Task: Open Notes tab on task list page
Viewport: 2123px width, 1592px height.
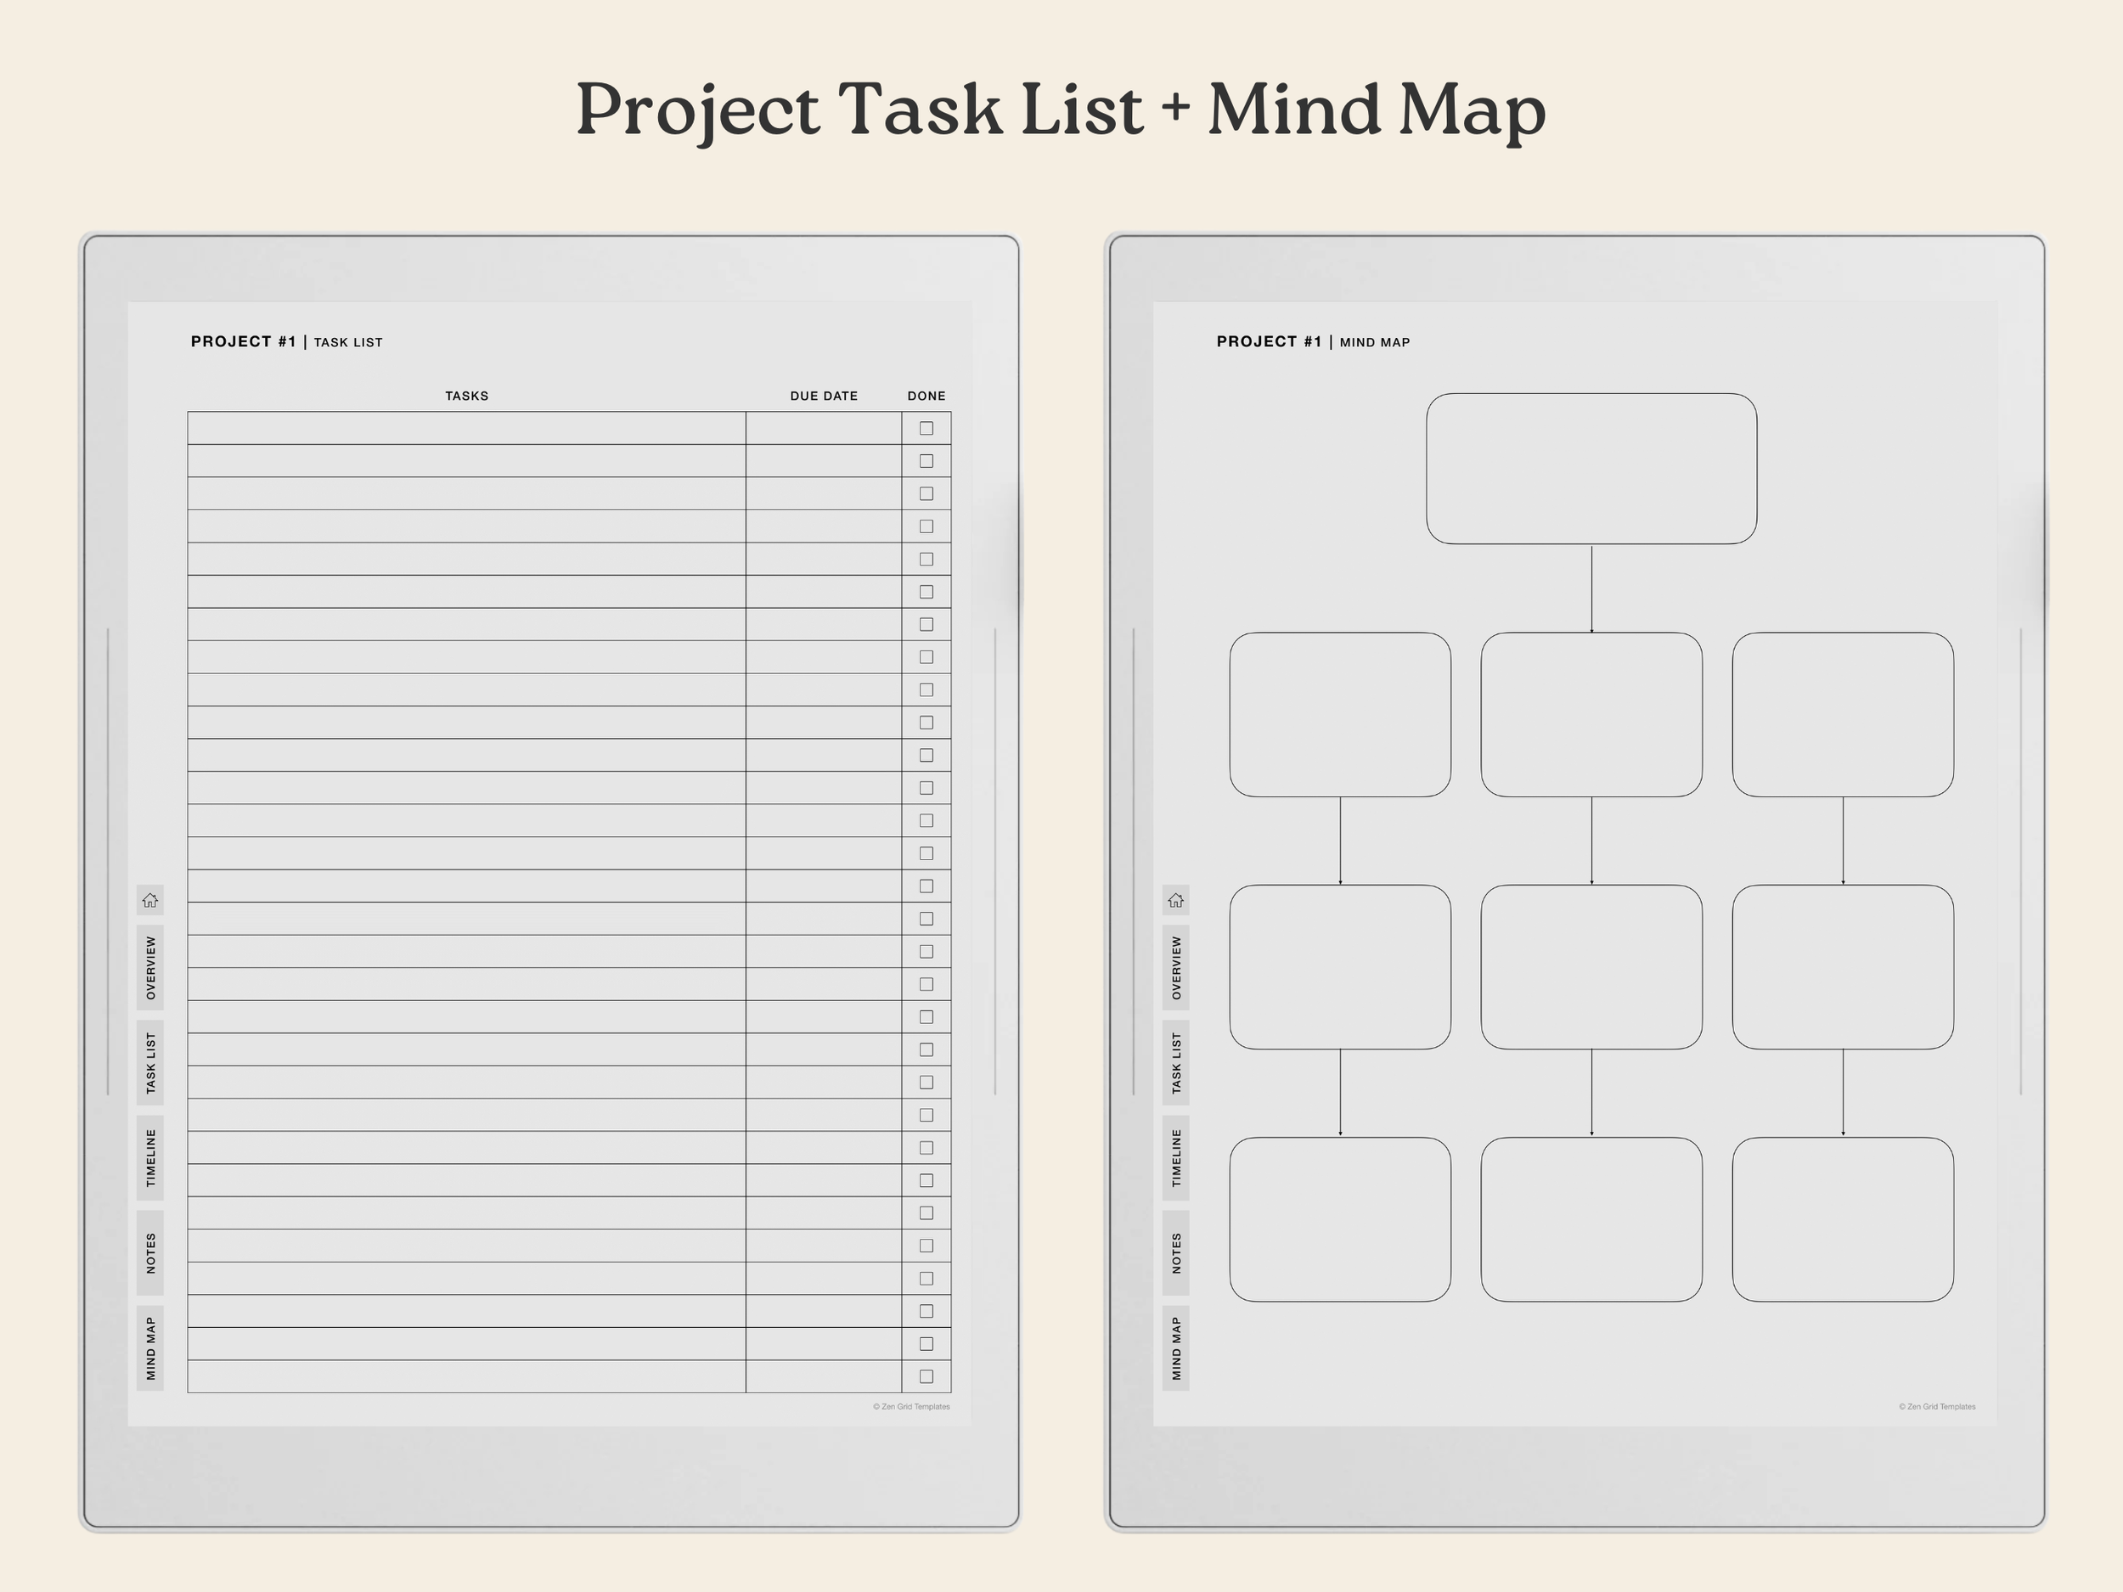Action: (149, 1252)
